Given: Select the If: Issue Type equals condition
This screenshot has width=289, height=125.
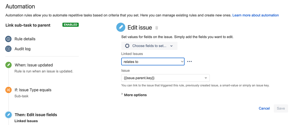Looking at the screenshot, I should click(33, 90).
